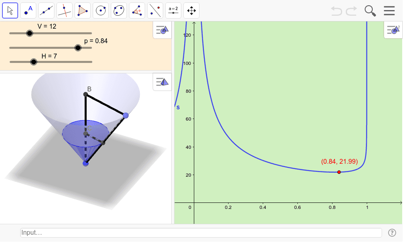Click the blue point on cone rim
This screenshot has height=242, width=403.
click(x=126, y=116)
